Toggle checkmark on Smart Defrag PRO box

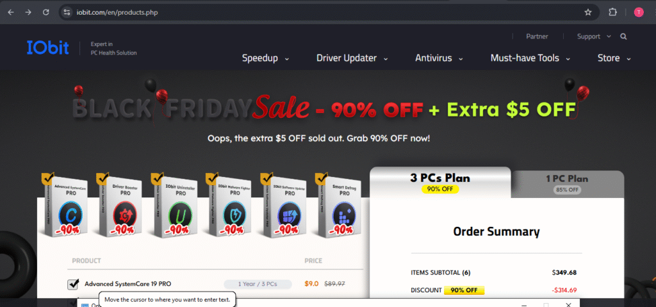tap(321, 178)
